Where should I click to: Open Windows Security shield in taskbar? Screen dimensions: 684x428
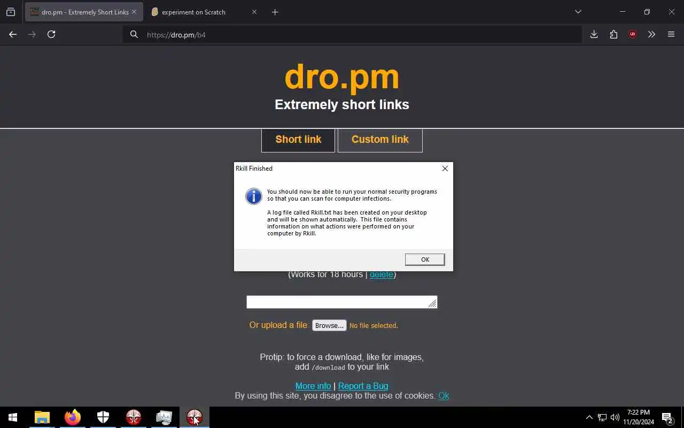103,417
